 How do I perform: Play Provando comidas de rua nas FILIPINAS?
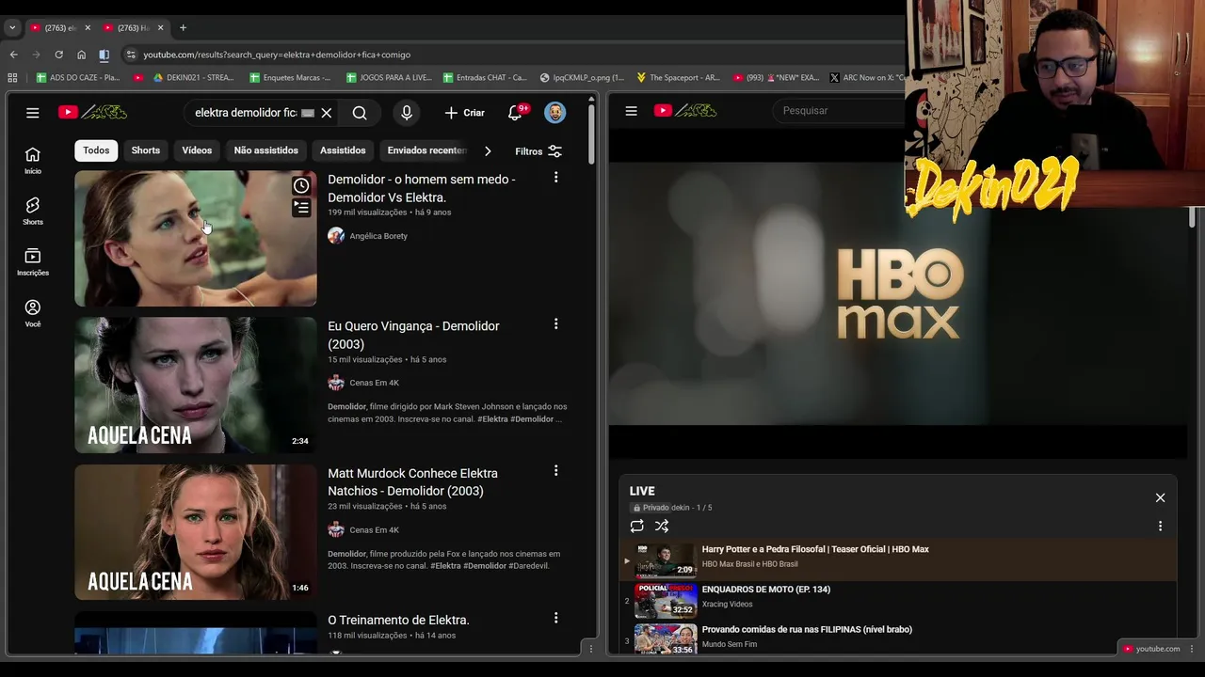[x=898, y=639]
